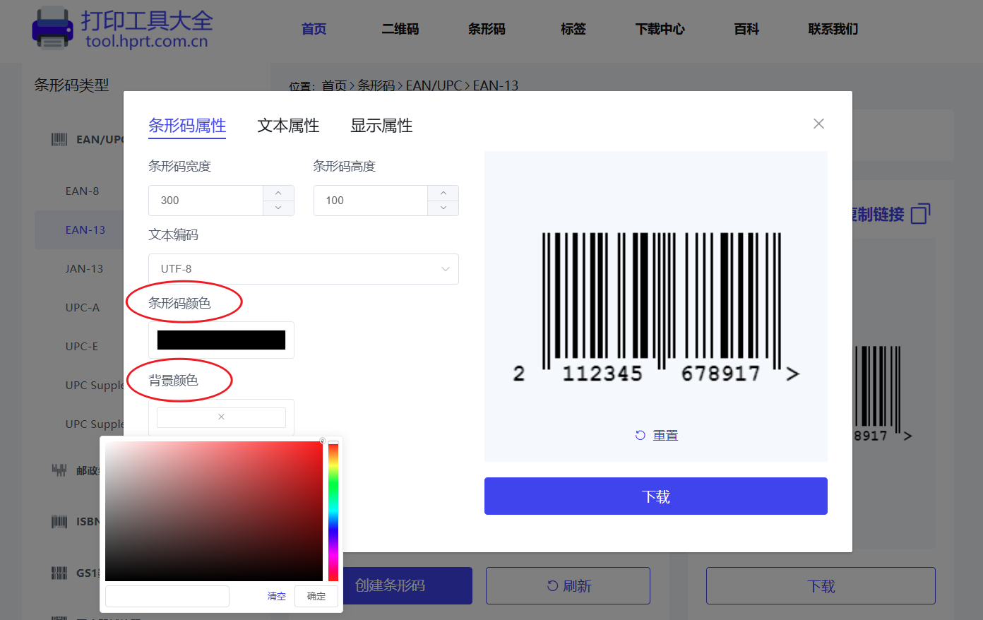Viewport: 983px width, 620px height.
Task: Select JAN-13 in the barcode type list
Action: click(x=84, y=268)
